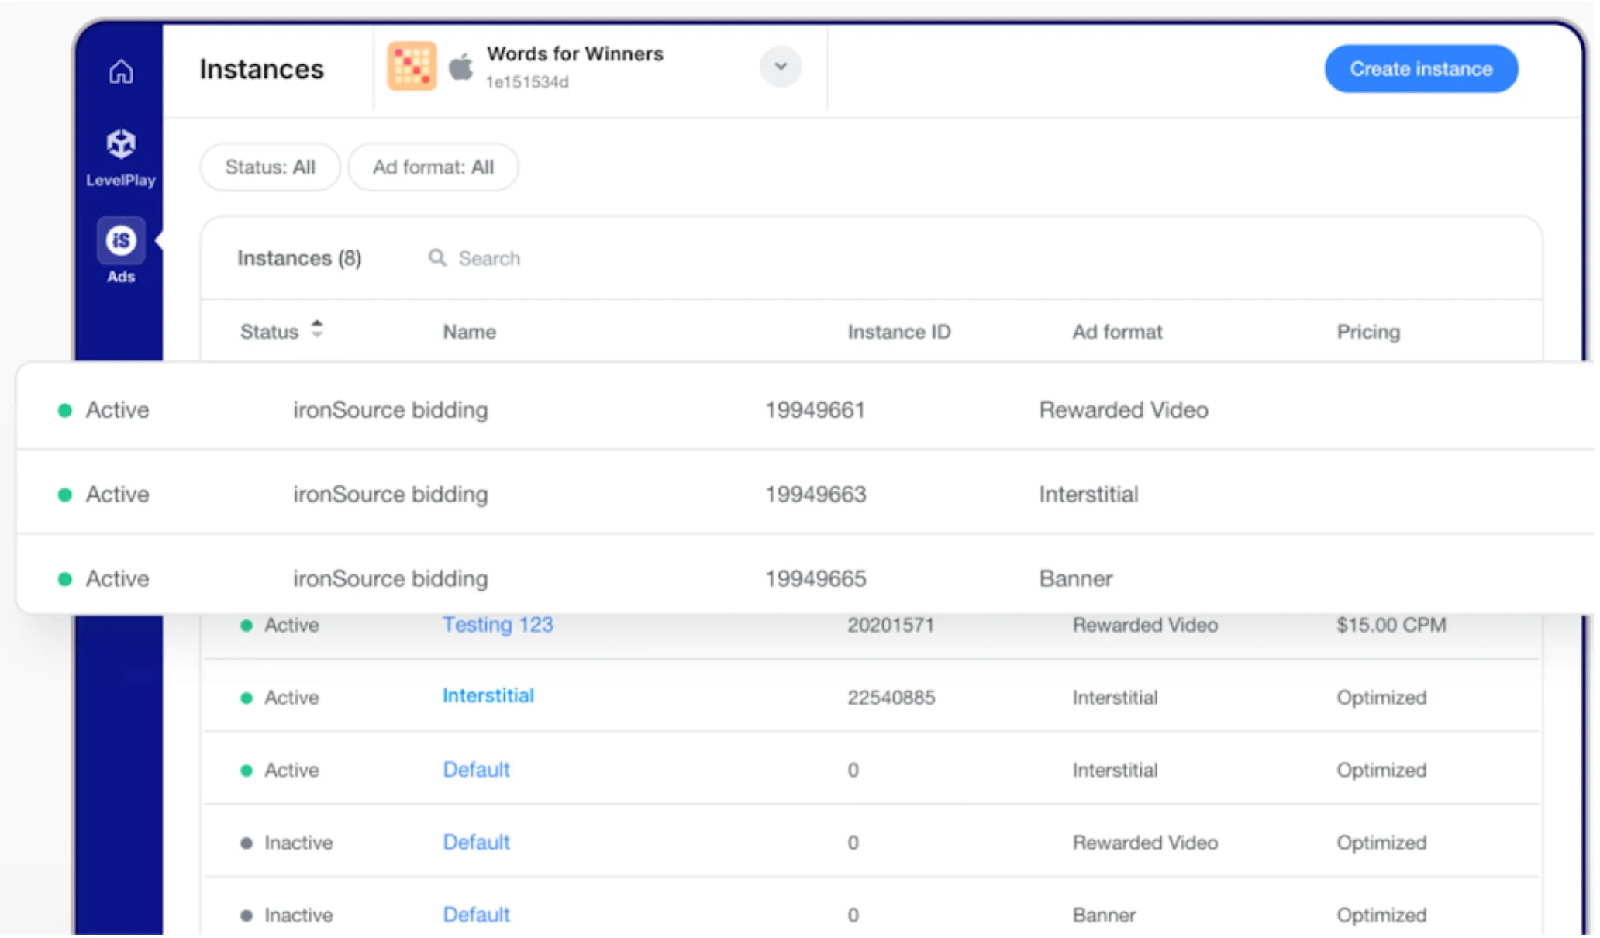Toggle the green Active dot beside Testing 123
This screenshot has height=938, width=1600.
246,625
